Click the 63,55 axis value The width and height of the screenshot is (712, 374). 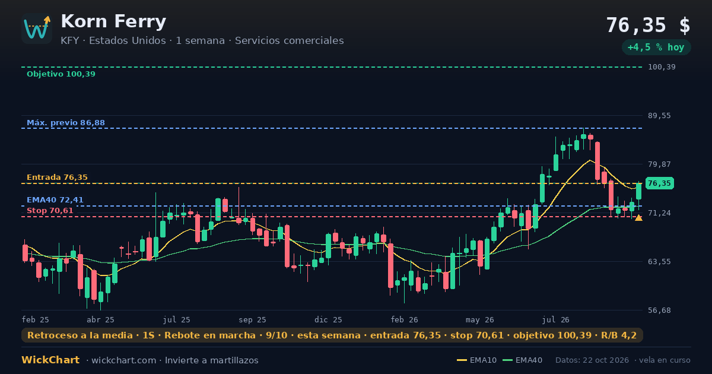(x=659, y=262)
